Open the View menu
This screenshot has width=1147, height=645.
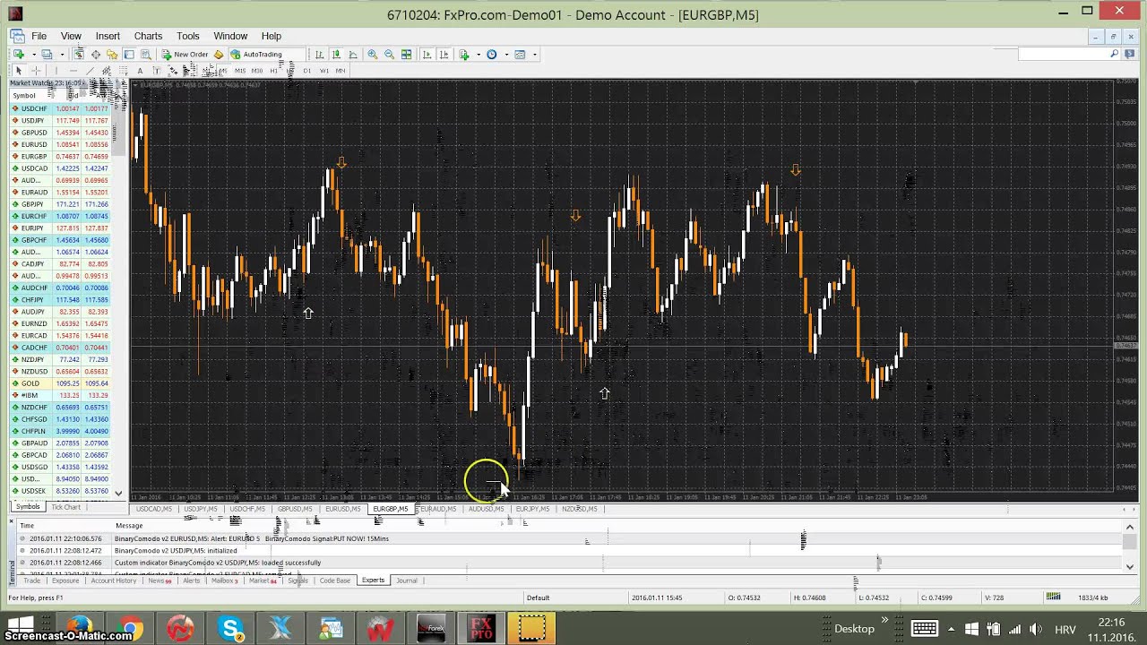71,36
